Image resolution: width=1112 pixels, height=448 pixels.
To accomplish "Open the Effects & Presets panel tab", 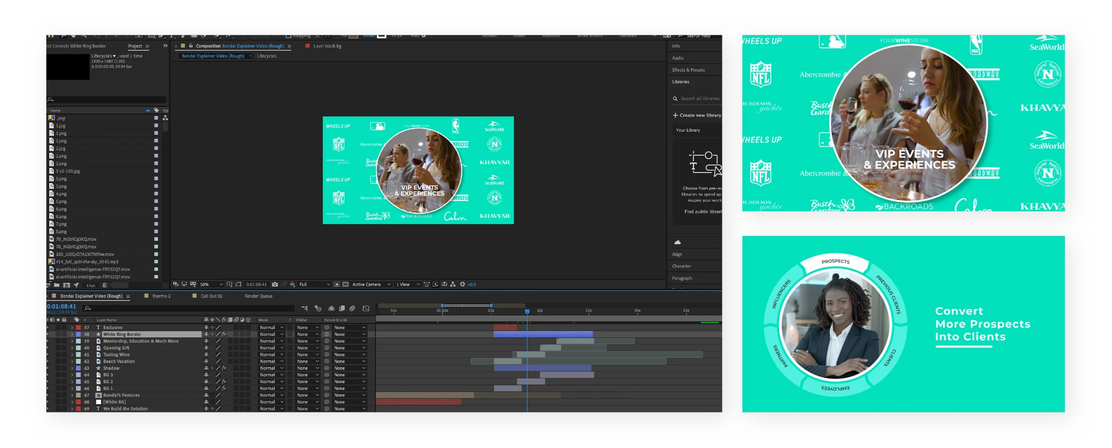I will (x=688, y=70).
